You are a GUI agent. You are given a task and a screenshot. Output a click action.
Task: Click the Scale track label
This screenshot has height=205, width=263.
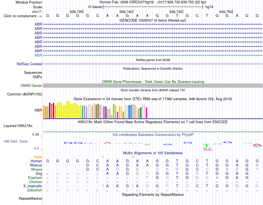pos(37,7)
